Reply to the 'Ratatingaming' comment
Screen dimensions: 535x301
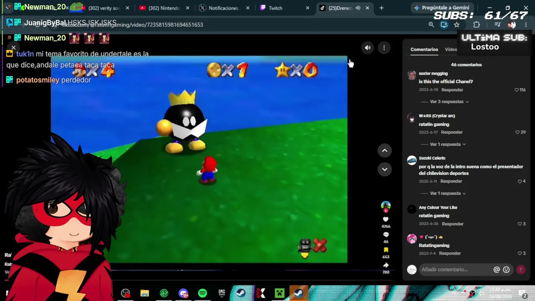pos(450,253)
